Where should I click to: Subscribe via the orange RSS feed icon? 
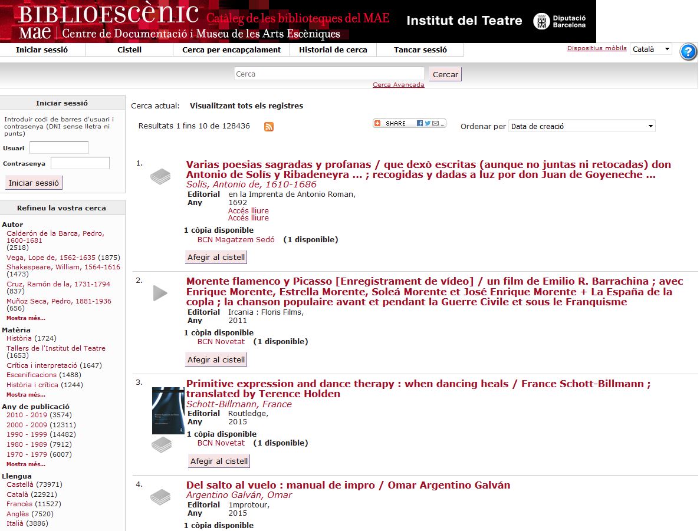(269, 127)
